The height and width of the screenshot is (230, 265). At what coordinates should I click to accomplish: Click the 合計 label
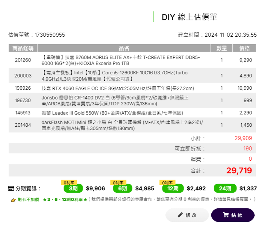(x=198, y=171)
